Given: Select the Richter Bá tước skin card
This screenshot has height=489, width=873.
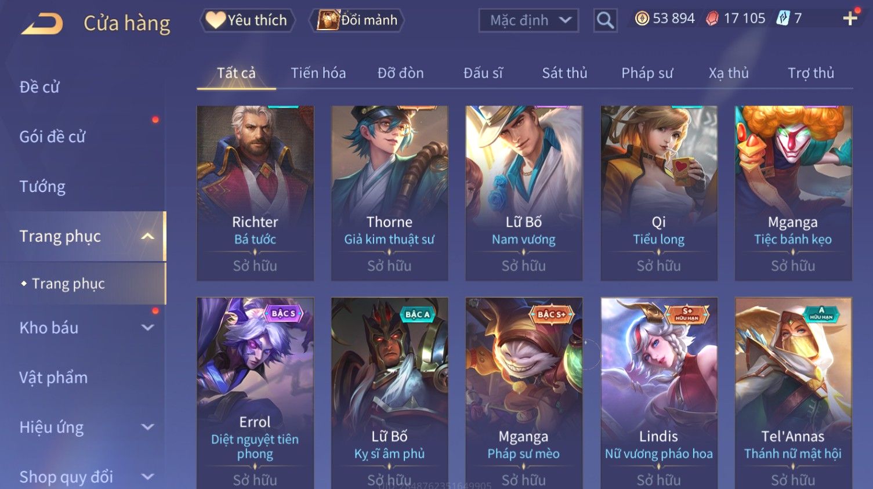Looking at the screenshot, I should (255, 193).
